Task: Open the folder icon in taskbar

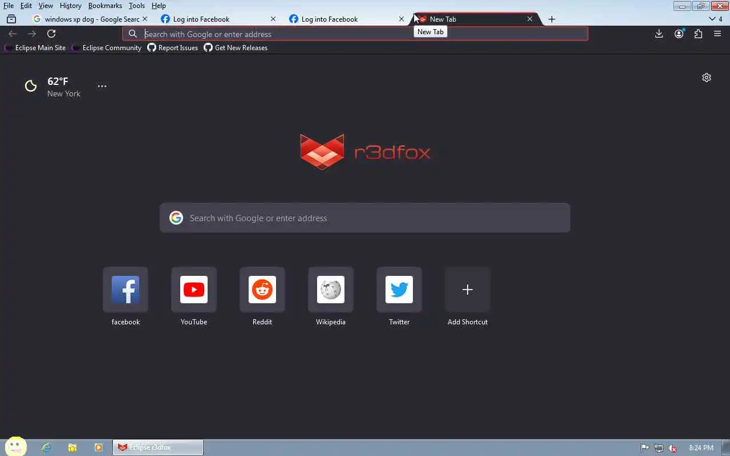Action: (72, 447)
